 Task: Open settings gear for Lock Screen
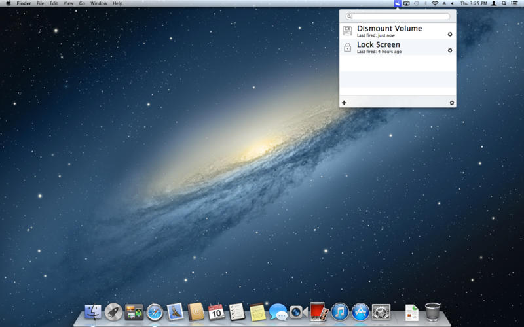click(450, 50)
